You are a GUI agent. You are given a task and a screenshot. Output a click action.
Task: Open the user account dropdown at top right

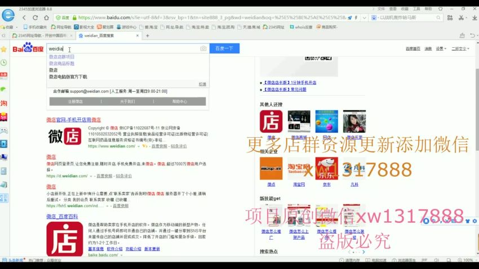point(460,49)
